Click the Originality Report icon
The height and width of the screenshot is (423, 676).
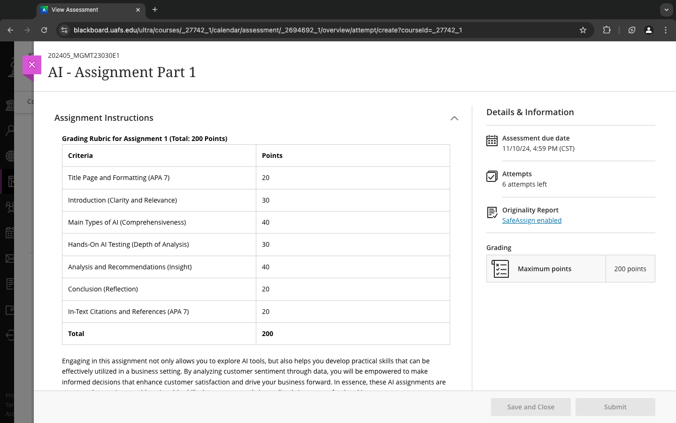click(492, 212)
